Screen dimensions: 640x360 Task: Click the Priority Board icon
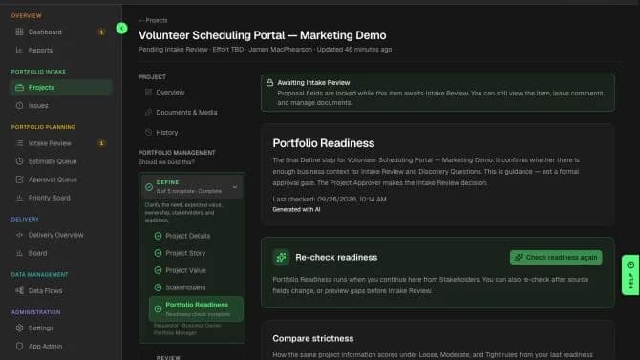19,198
